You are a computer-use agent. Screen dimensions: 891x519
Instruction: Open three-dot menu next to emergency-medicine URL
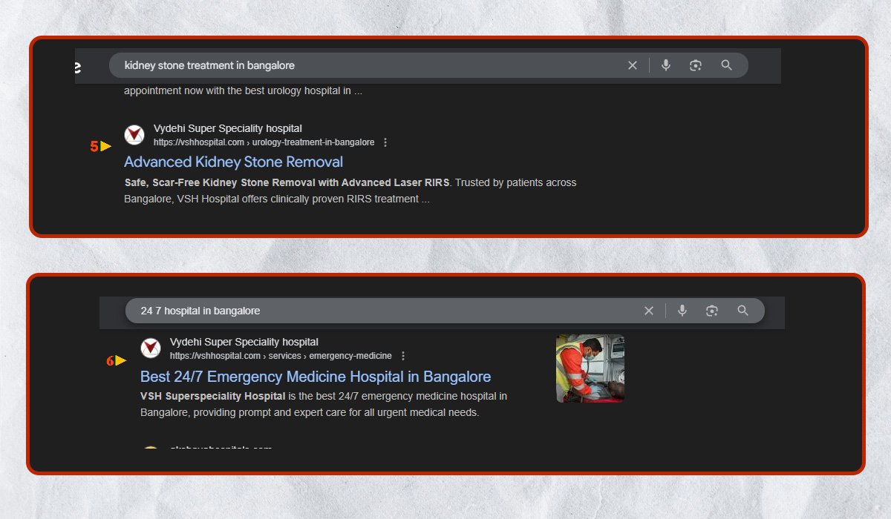click(403, 356)
